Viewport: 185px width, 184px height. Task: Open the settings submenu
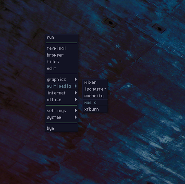[x=62, y=111]
